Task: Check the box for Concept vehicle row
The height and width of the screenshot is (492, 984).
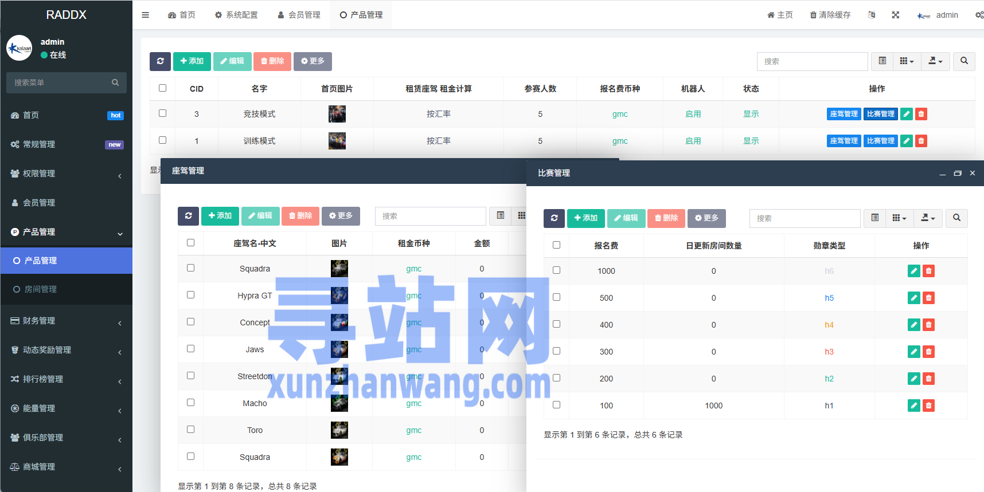Action: 190,322
